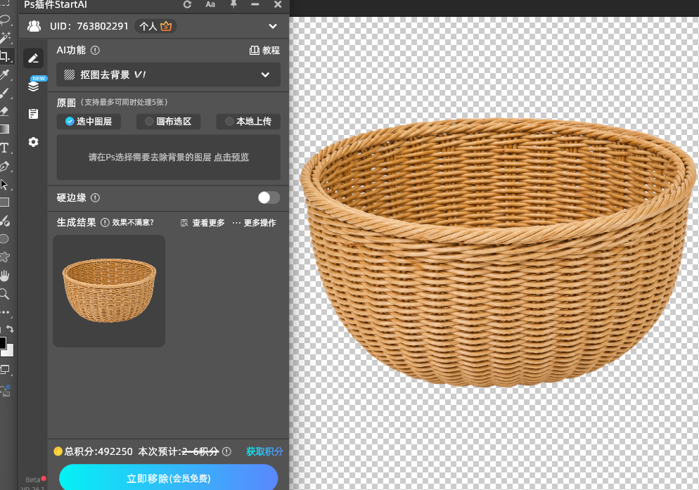This screenshot has width=699, height=490.
Task: Select the Zoom magnifier tool
Action: pos(4,294)
